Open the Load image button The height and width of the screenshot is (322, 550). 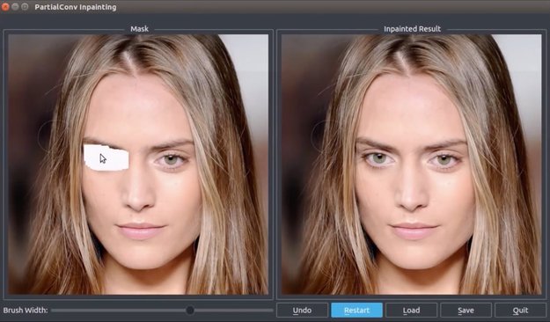[x=412, y=310]
